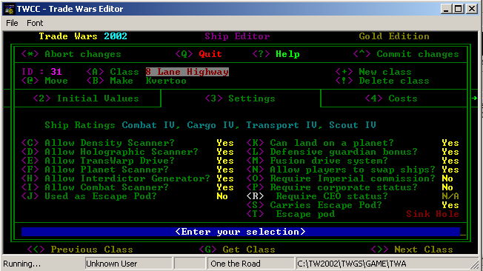This screenshot has width=483, height=271.
Task: Click Commit changes
Action: tap(406, 54)
